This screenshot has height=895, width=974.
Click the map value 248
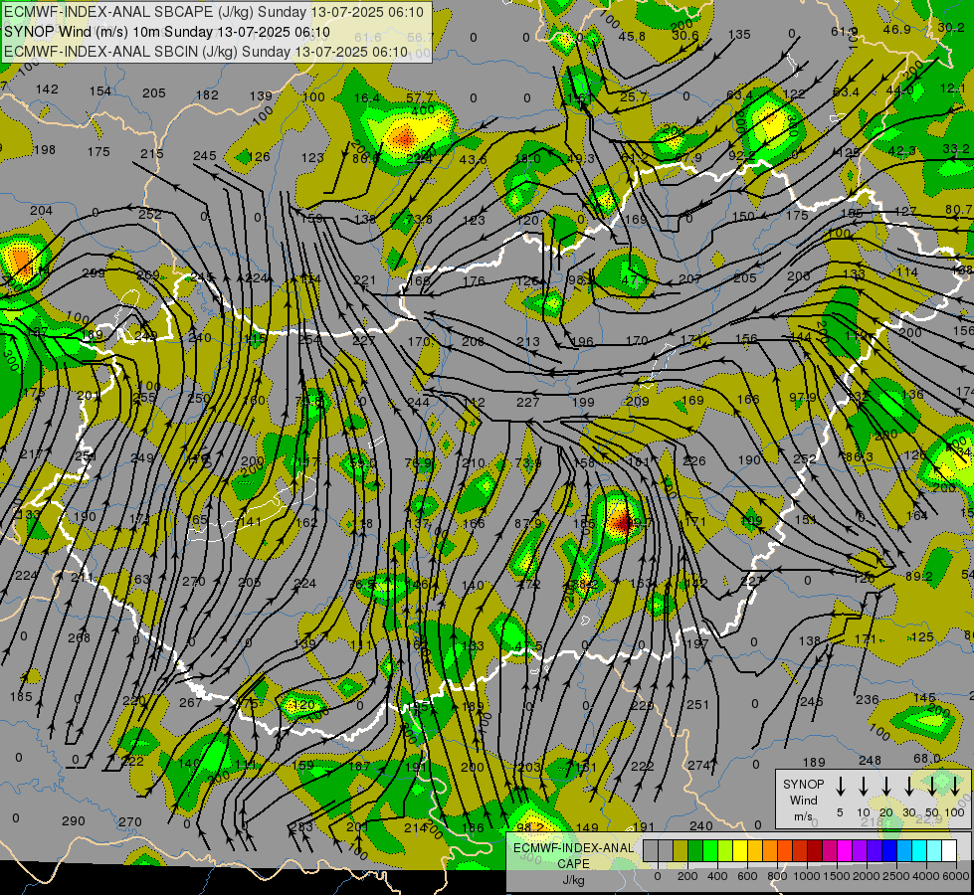(x=870, y=760)
